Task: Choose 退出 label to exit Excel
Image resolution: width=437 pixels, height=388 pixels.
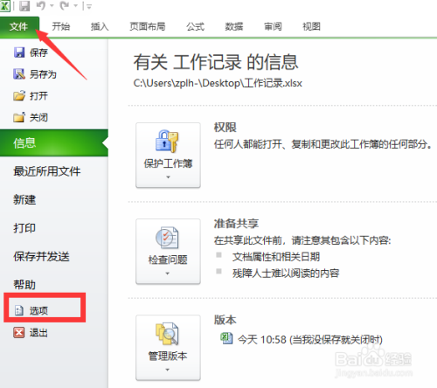Action: [38, 333]
